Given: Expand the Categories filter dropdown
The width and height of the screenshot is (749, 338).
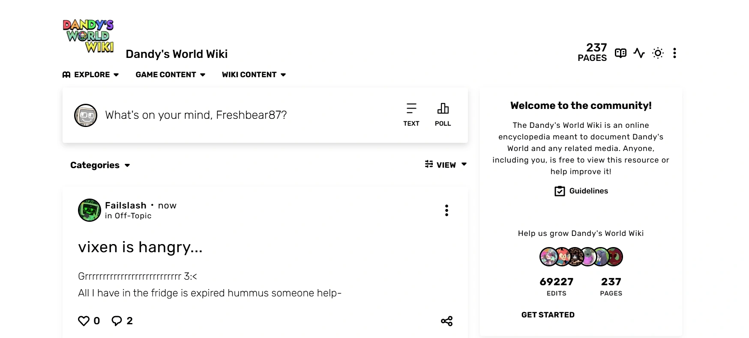Looking at the screenshot, I should 100,165.
